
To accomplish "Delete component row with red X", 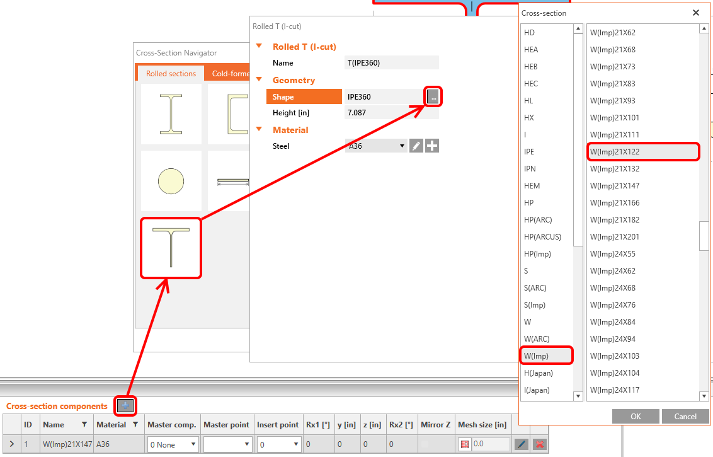I will pyautogui.click(x=539, y=444).
